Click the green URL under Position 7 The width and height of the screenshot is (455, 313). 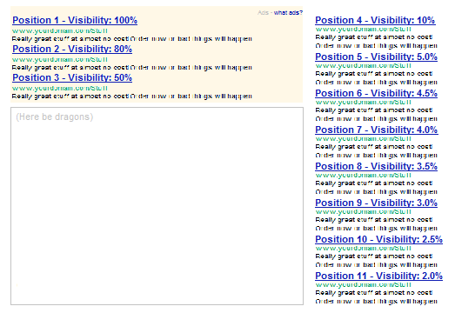click(x=364, y=139)
